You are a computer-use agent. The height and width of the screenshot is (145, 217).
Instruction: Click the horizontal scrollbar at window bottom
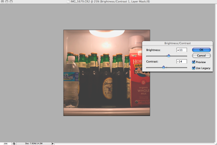click(134, 144)
